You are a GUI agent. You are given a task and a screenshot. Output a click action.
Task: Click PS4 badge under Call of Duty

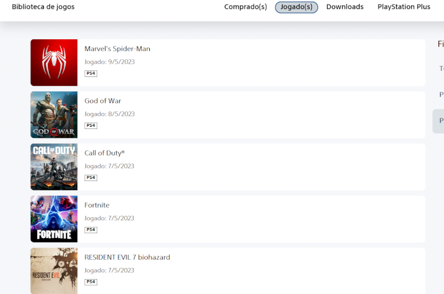[x=91, y=178]
